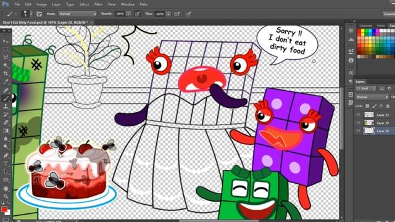The height and width of the screenshot is (222, 395).
Task: Open the Character panel icon in the dock
Action: [x=351, y=73]
